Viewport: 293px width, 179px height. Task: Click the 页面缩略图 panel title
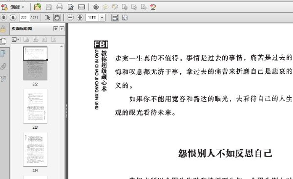click(x=21, y=29)
